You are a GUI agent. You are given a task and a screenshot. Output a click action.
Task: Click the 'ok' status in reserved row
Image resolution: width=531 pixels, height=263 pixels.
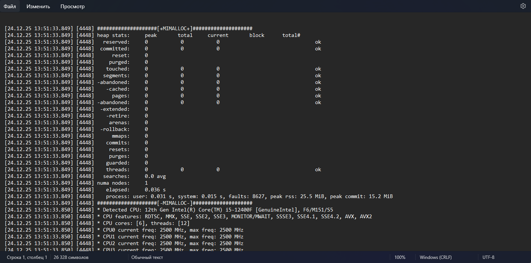[x=318, y=42]
